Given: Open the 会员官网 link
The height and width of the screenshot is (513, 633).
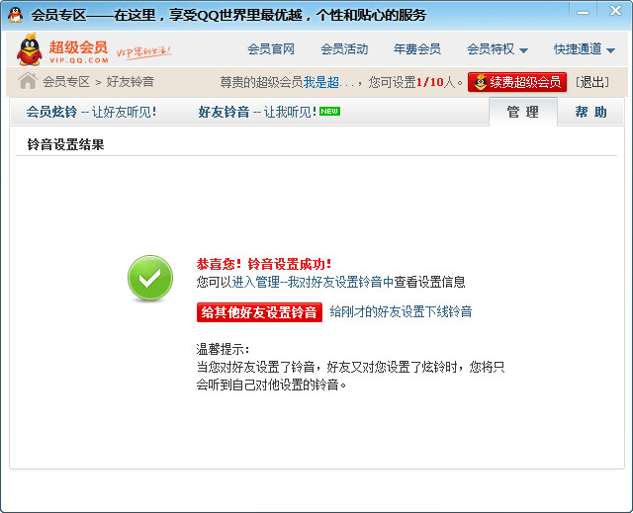Looking at the screenshot, I should pos(271,49).
